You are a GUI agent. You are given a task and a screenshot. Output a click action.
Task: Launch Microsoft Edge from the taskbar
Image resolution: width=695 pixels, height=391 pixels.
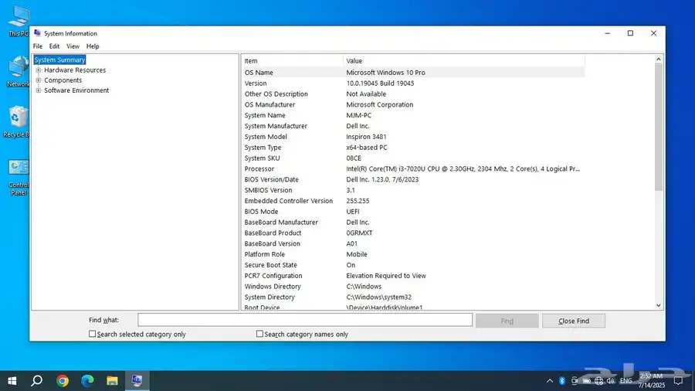pyautogui.click(x=87, y=381)
